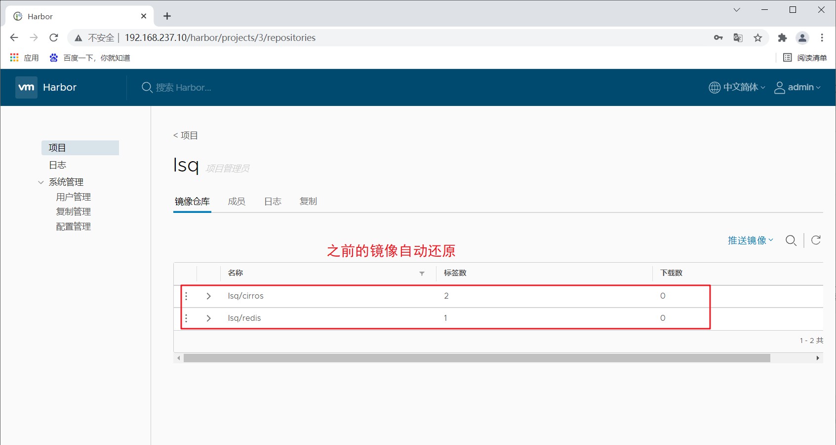Open the Chrome three-dot menu
The image size is (836, 445).
point(822,37)
